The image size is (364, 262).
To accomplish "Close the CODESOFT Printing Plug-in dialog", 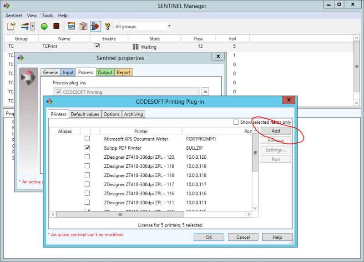I will pos(289,100).
